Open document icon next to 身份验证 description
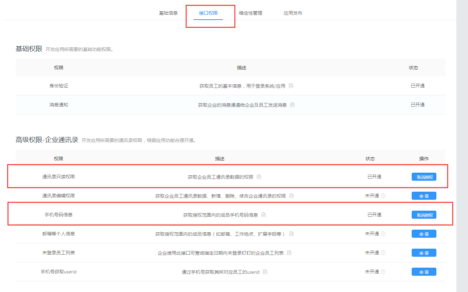The width and height of the screenshot is (468, 292). tap(291, 86)
